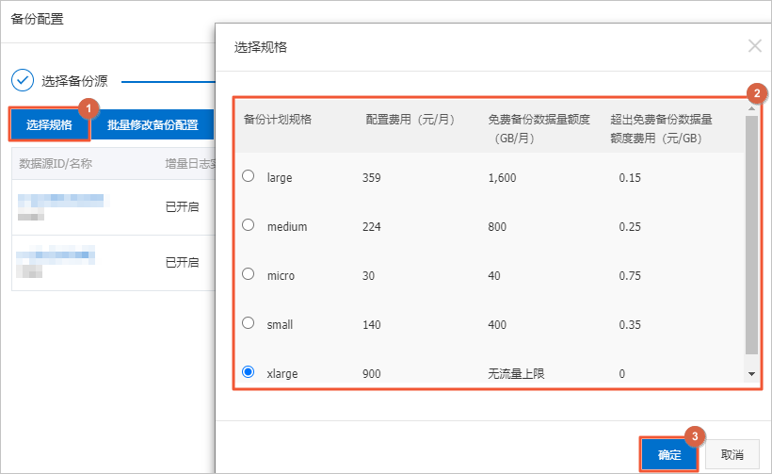Click the 140 price cell for small

(372, 325)
